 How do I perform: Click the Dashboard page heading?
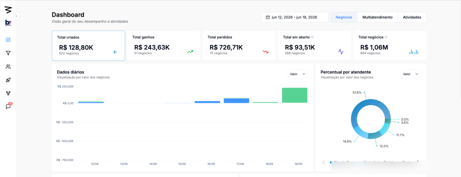coord(68,15)
